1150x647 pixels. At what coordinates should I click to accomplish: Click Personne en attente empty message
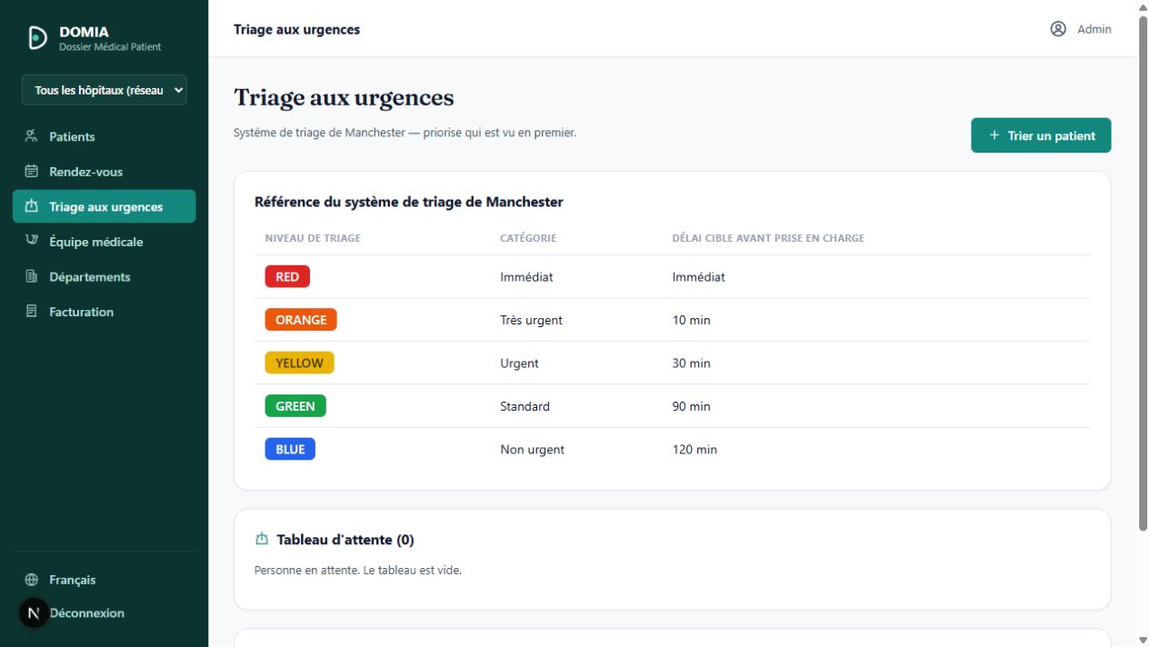point(358,571)
